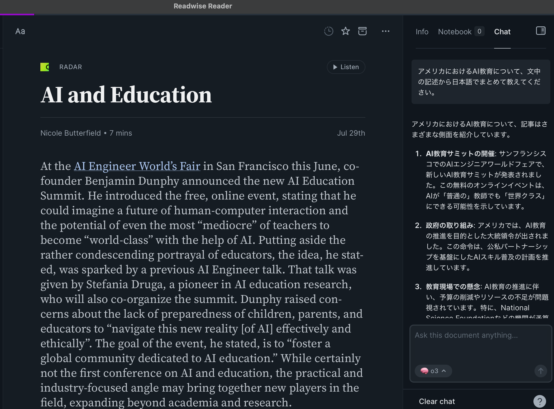This screenshot has width=554, height=409.
Task: Clear chat history
Action: point(437,401)
